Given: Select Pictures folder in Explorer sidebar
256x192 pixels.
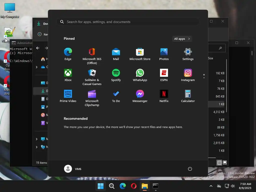Looking at the screenshot, I should [x=44, y=107].
